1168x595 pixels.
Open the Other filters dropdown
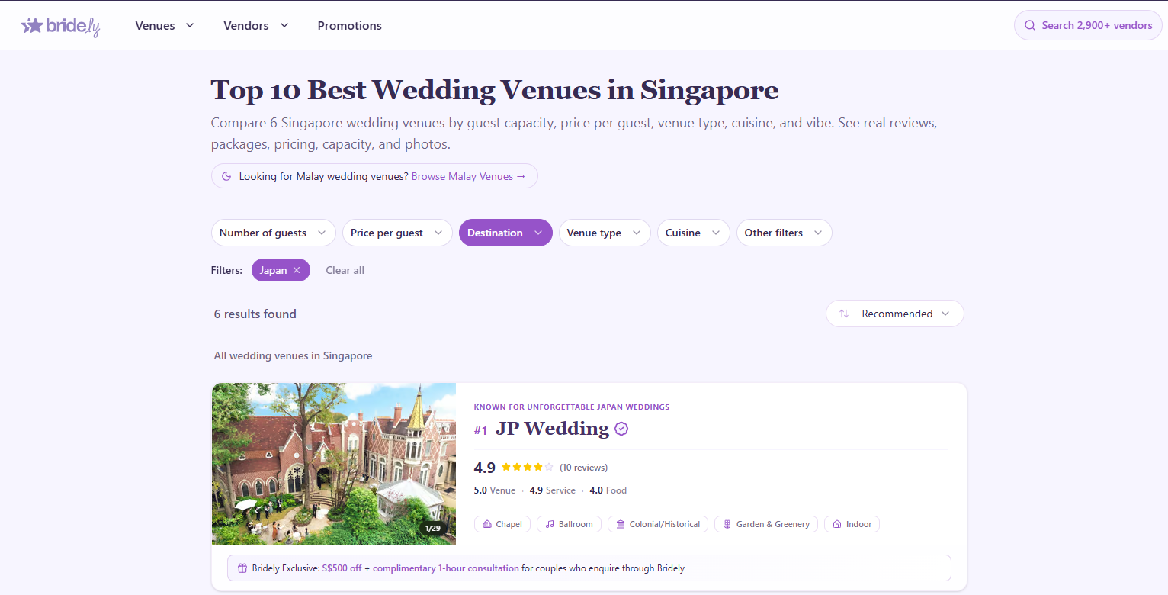tap(785, 233)
